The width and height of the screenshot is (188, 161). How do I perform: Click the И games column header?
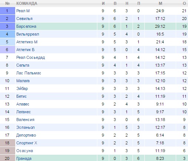103,3
